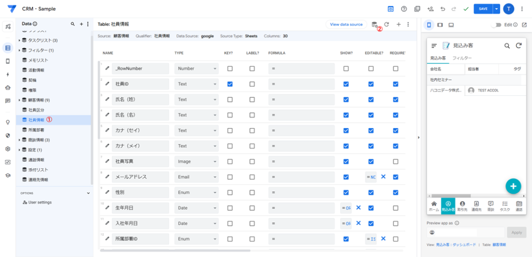Open 見込み客：ダッシュボード view link
Screen dimensions: 532x257
[x=456, y=245]
